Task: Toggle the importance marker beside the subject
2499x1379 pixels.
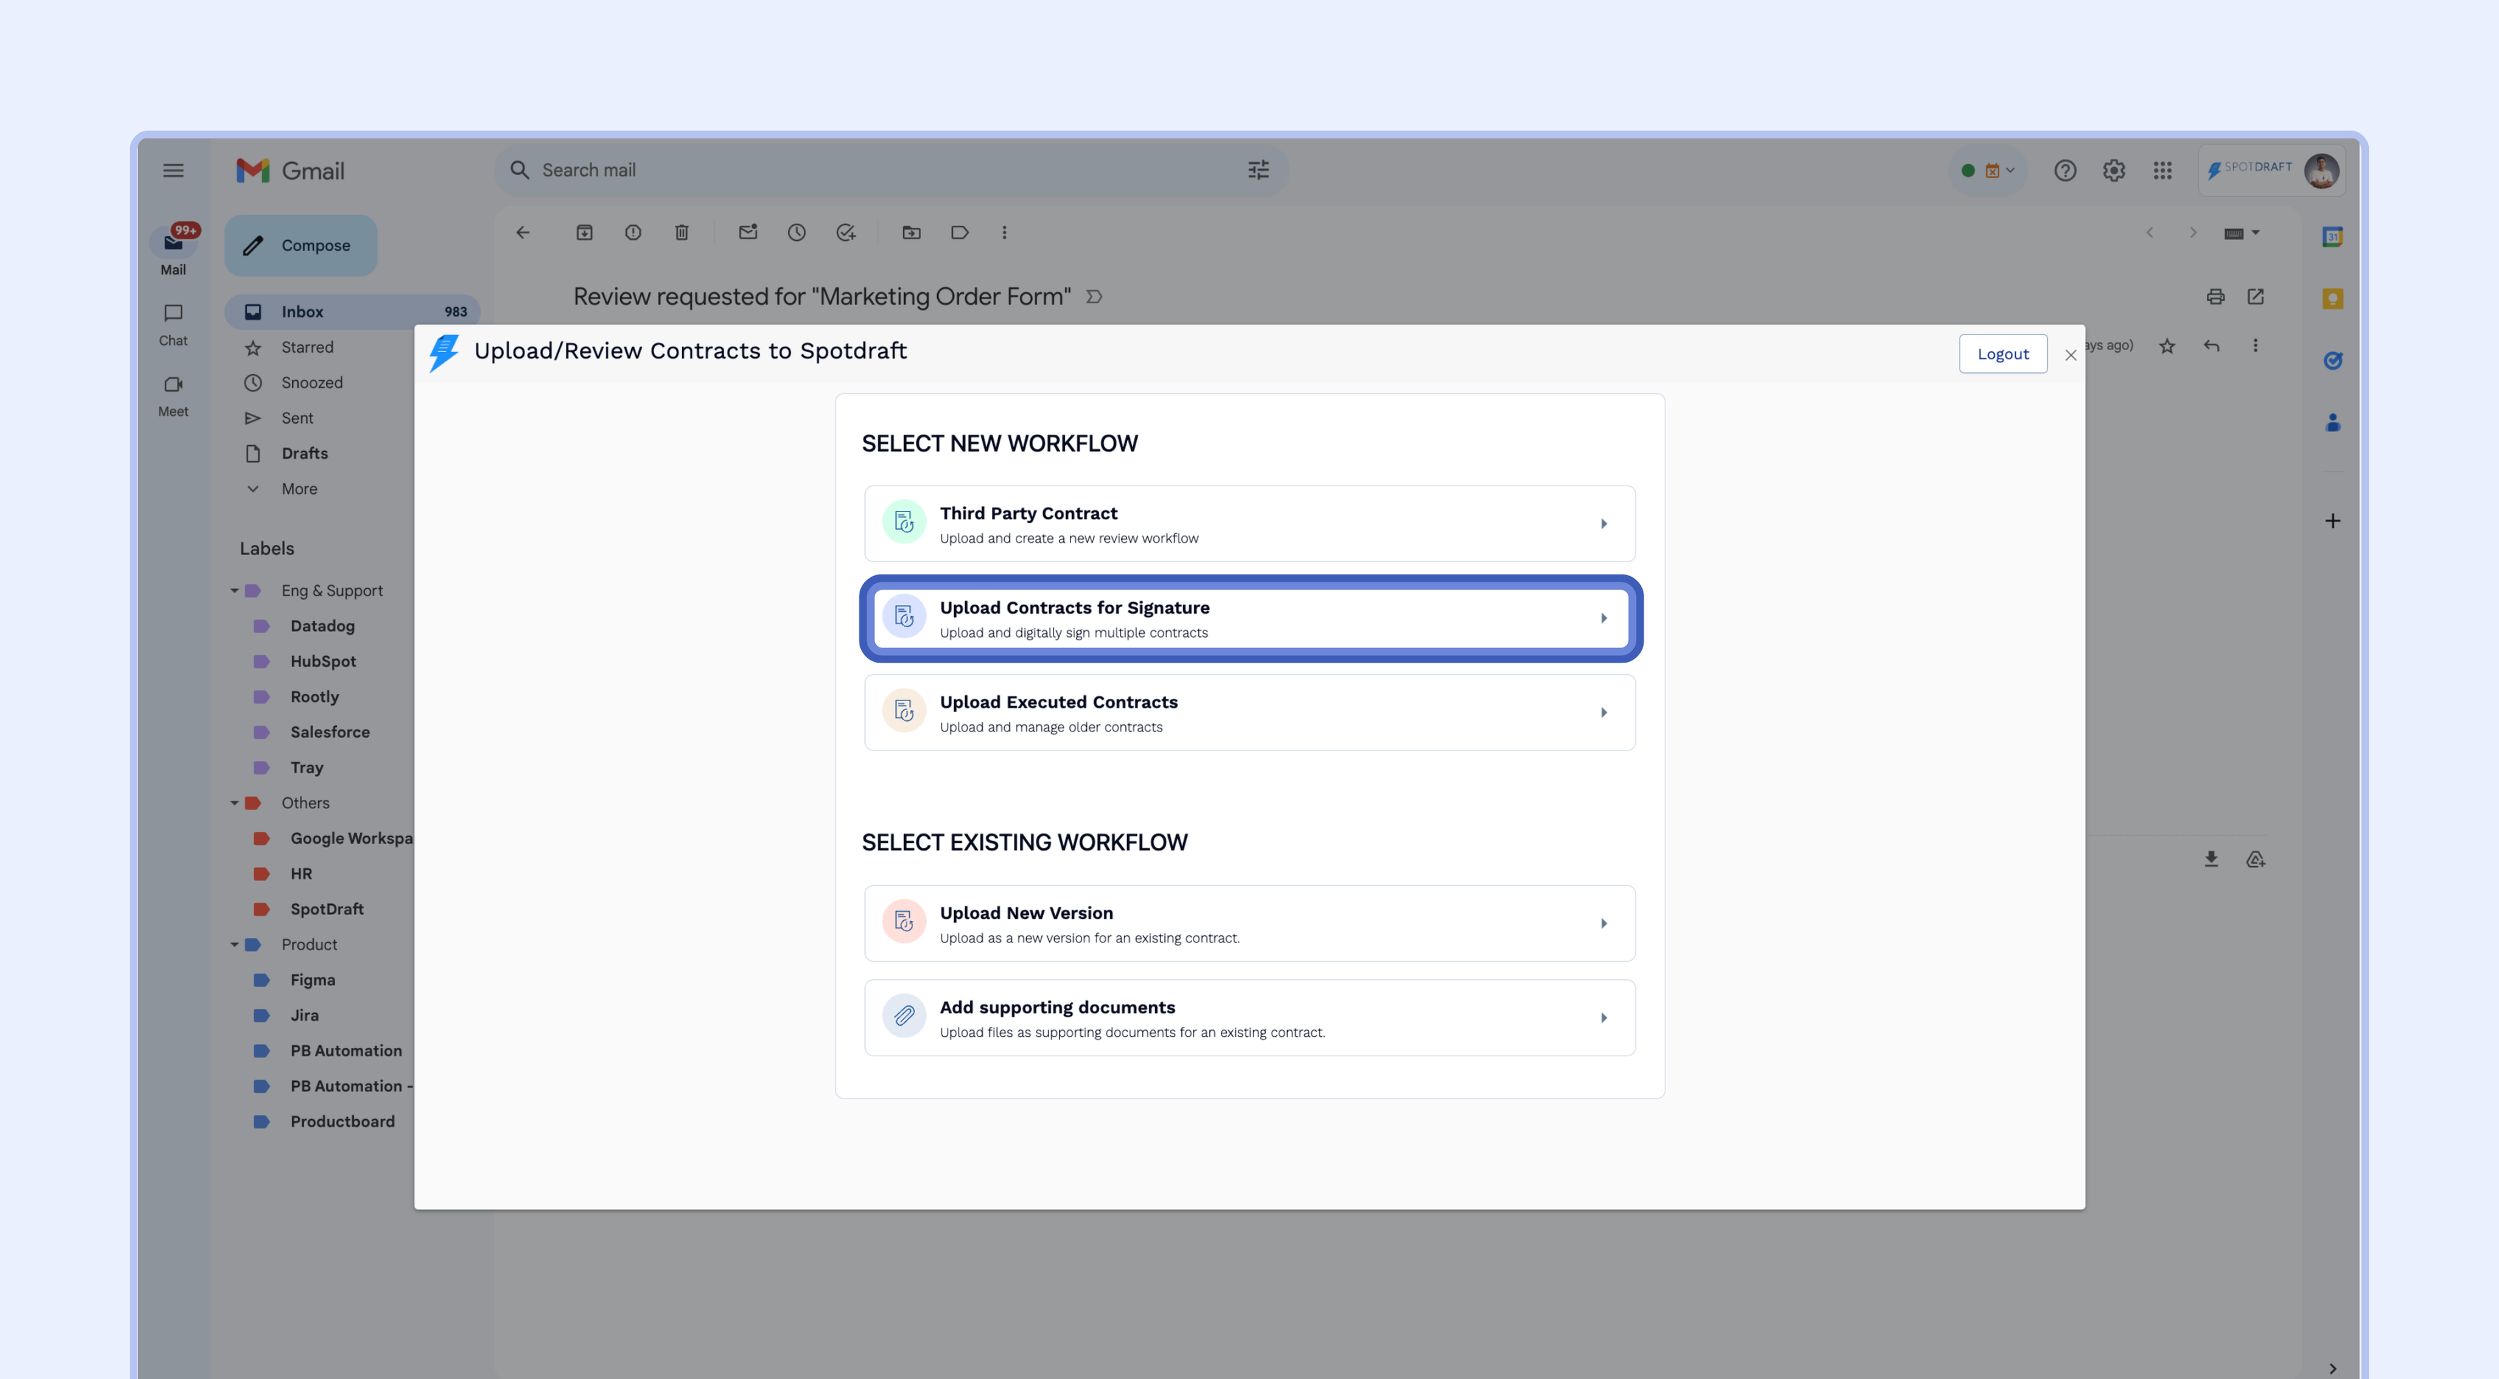Action: (x=1094, y=297)
